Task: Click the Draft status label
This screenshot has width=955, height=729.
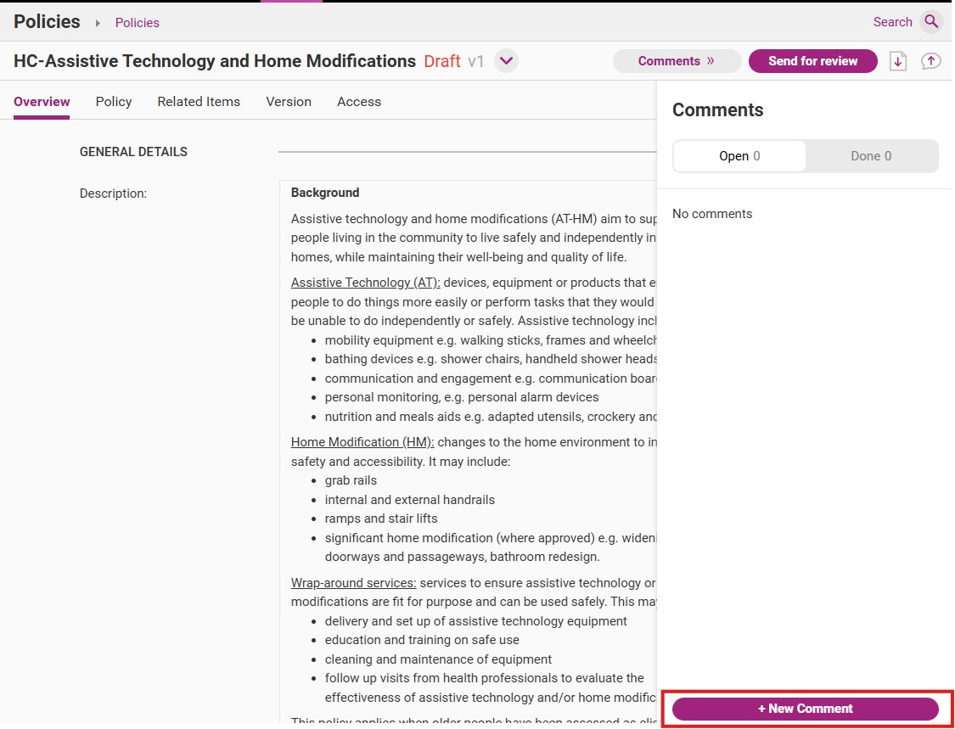Action: pos(442,61)
